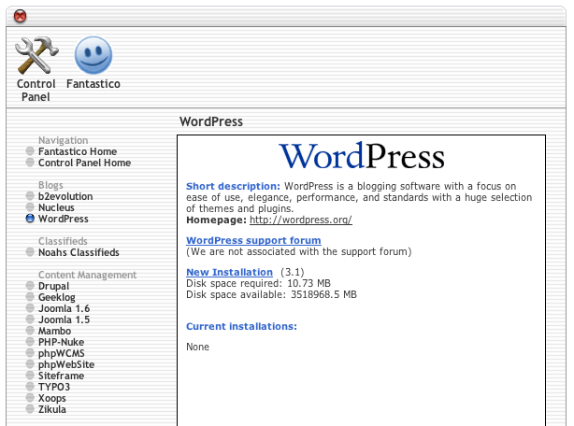The image size is (574, 426).
Task: Start a New Installation of WordPress
Action: pyautogui.click(x=229, y=273)
